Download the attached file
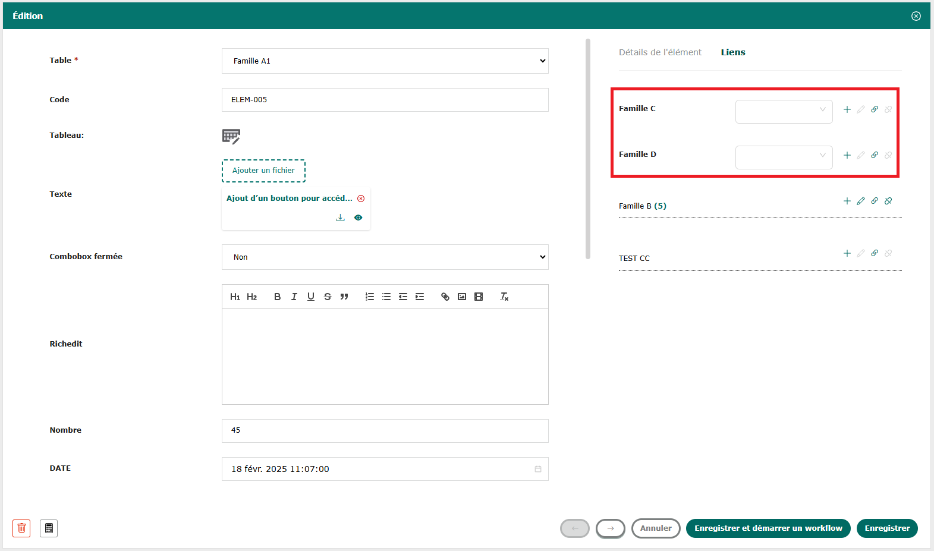 tap(340, 218)
